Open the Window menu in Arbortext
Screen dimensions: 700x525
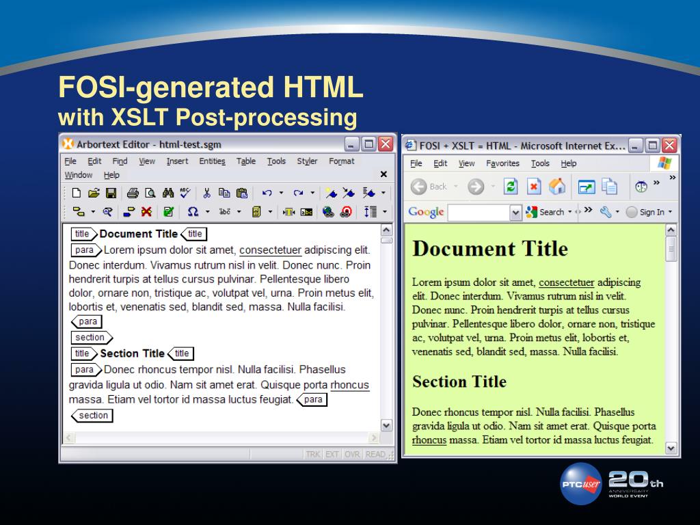click(x=79, y=175)
